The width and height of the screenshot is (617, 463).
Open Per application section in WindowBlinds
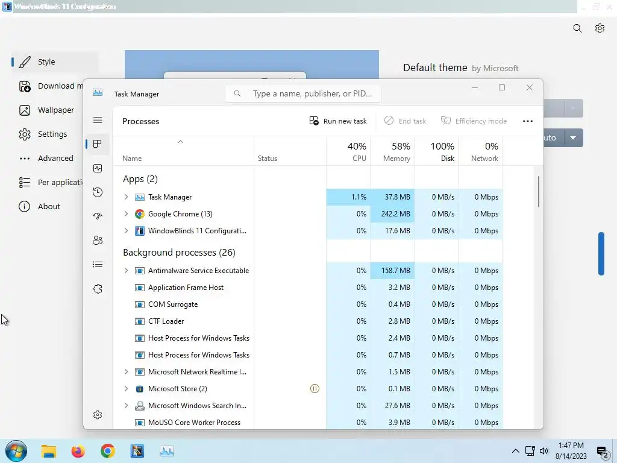pyautogui.click(x=51, y=182)
